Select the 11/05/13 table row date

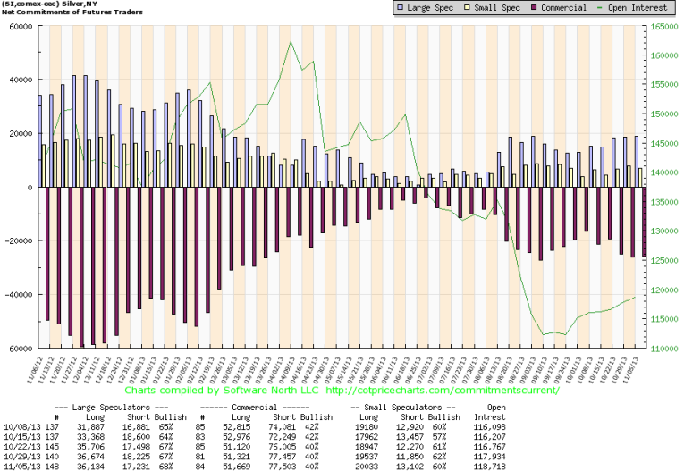[20, 463]
